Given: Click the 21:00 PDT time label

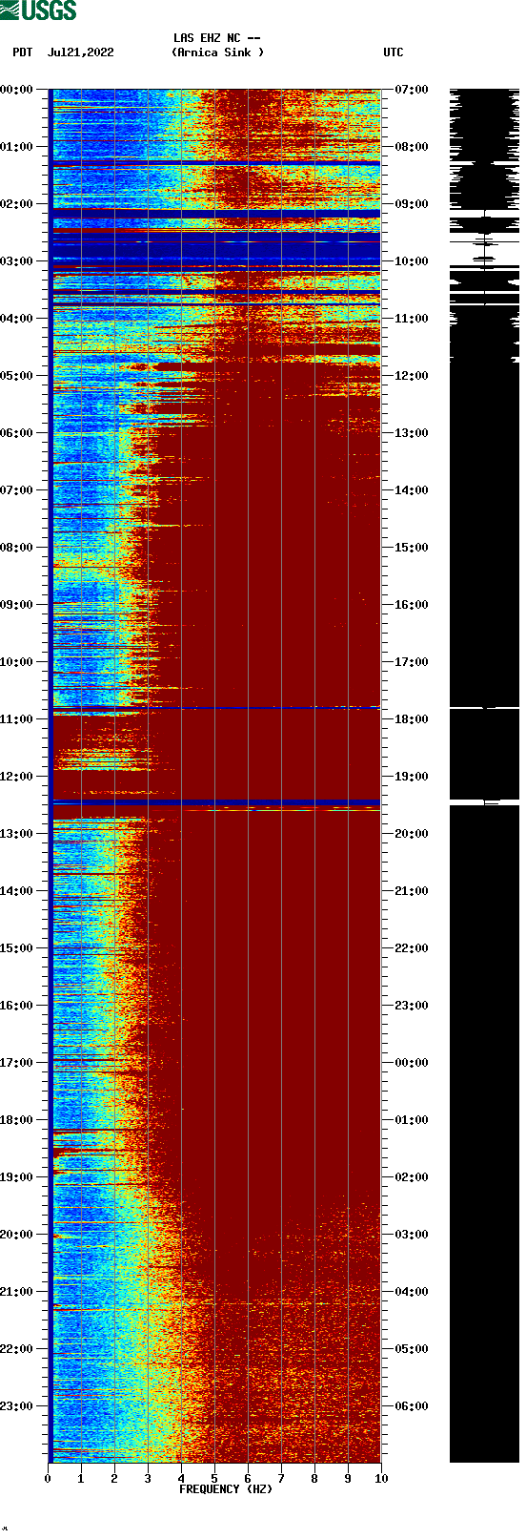Looking at the screenshot, I should [x=17, y=1292].
